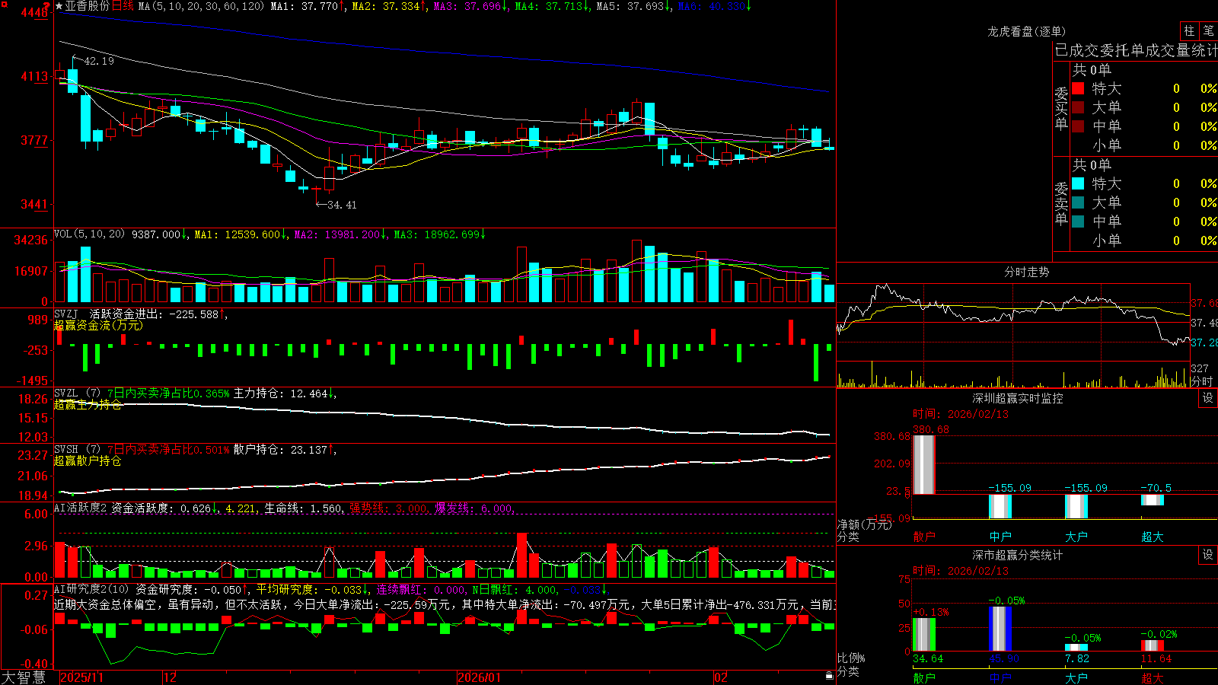Jump to 2026/01 on the timeline

click(x=480, y=677)
